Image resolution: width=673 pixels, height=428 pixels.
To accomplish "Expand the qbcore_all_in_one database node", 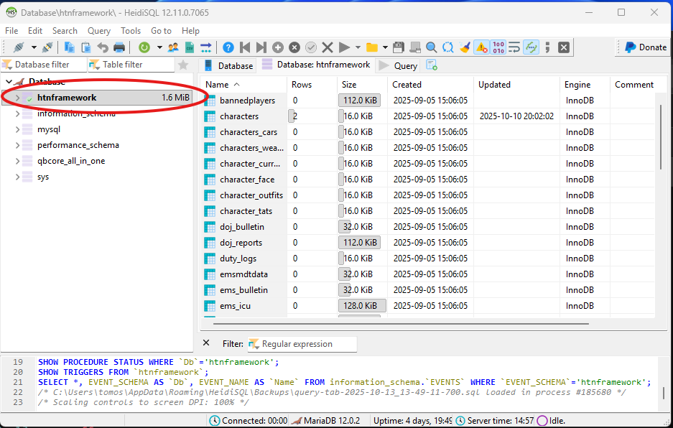I will click(x=18, y=161).
